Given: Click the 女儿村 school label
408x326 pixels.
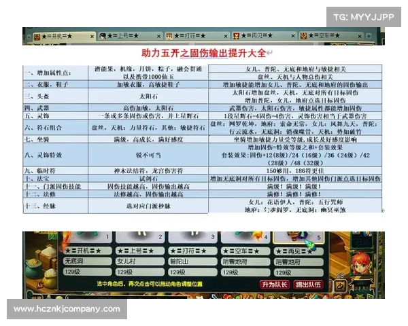Looking at the screenshot, I should (x=140, y=261).
